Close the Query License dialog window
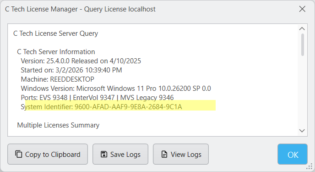Screen dimensions: 315x172 pos(302,9)
